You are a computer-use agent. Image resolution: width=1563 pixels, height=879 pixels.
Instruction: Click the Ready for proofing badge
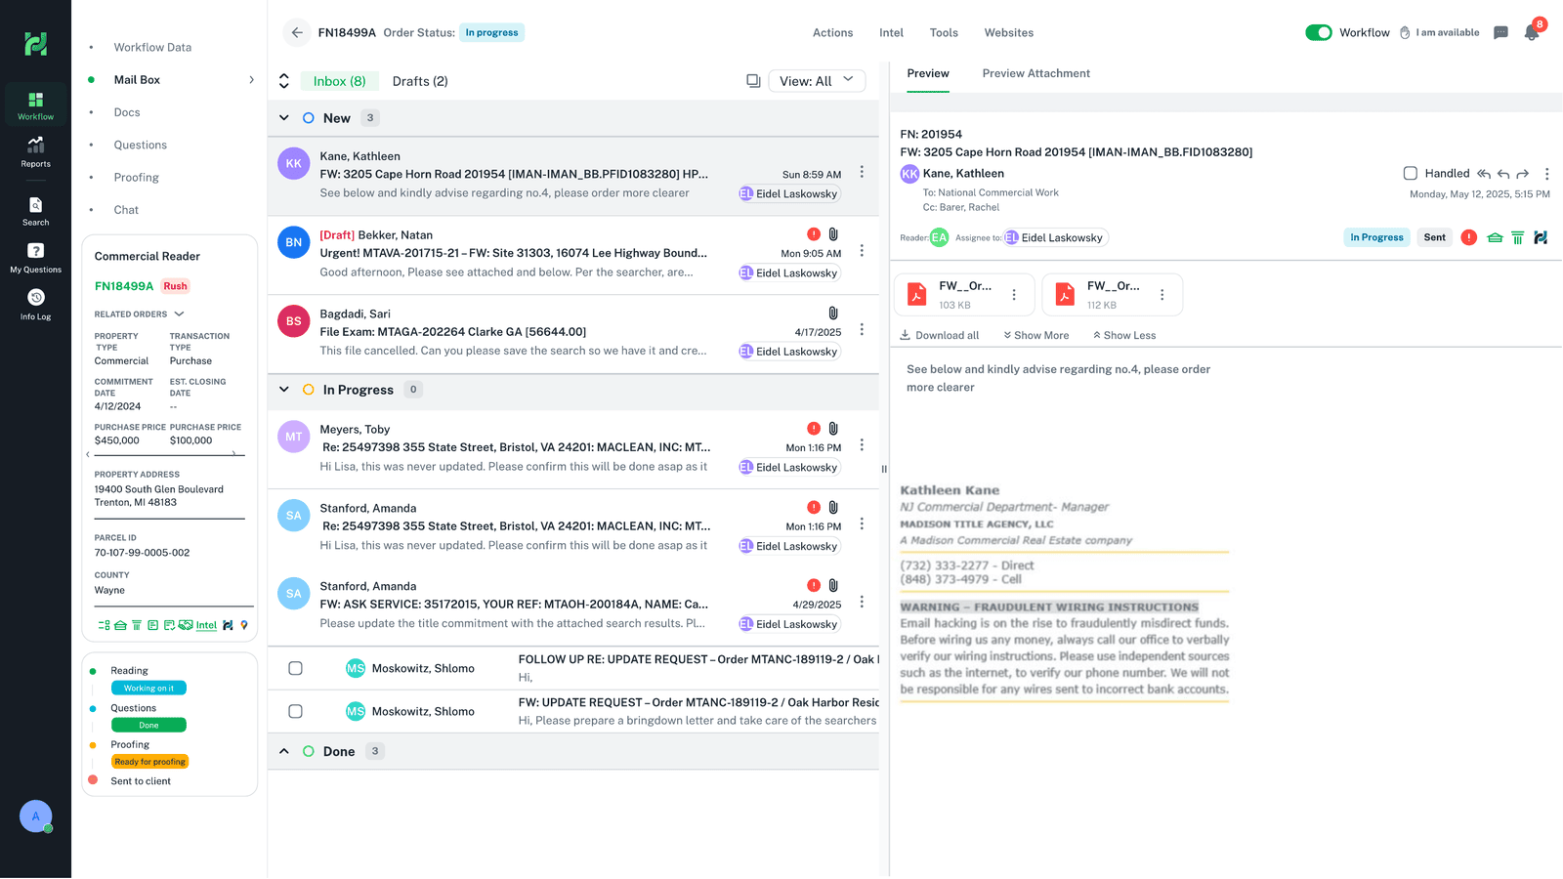click(x=149, y=762)
